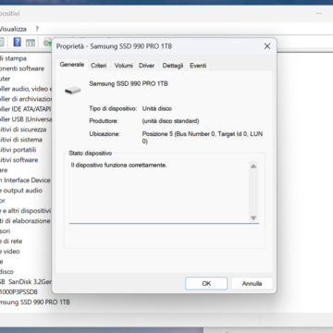This screenshot has width=333, height=333.
Task: Select the 'SanDisk 3.2Gen' drive row
Action: [x=26, y=282]
